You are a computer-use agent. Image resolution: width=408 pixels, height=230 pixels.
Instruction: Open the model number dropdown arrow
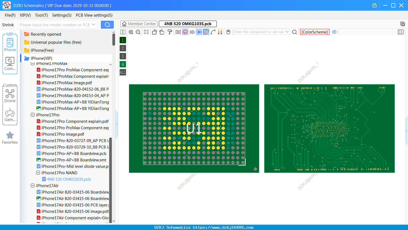[x=93, y=25]
